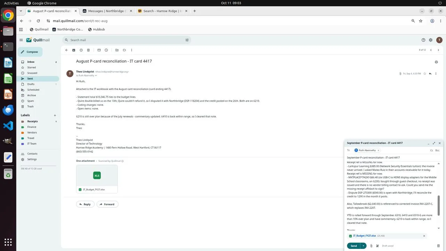This screenshot has width=446, height=251.
Task: Open Drafts folder
Action: [x=38, y=84]
